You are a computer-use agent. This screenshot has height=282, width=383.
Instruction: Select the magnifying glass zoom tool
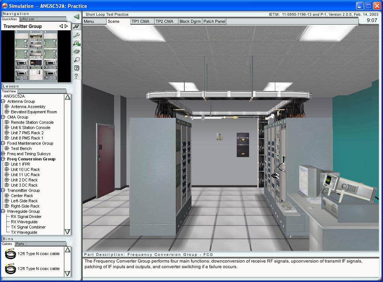coord(76,59)
